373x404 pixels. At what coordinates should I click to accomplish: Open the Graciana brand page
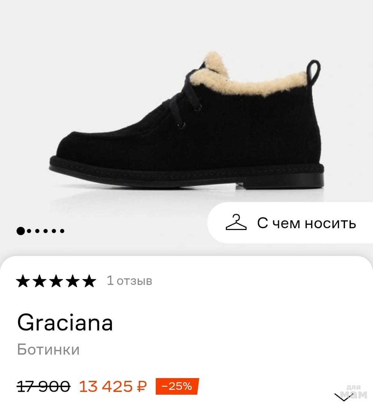pos(65,323)
